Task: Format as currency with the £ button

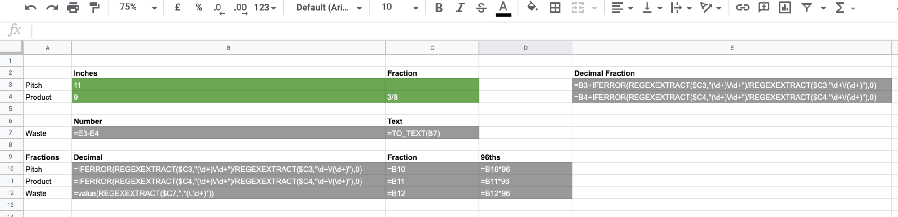Action: [178, 8]
